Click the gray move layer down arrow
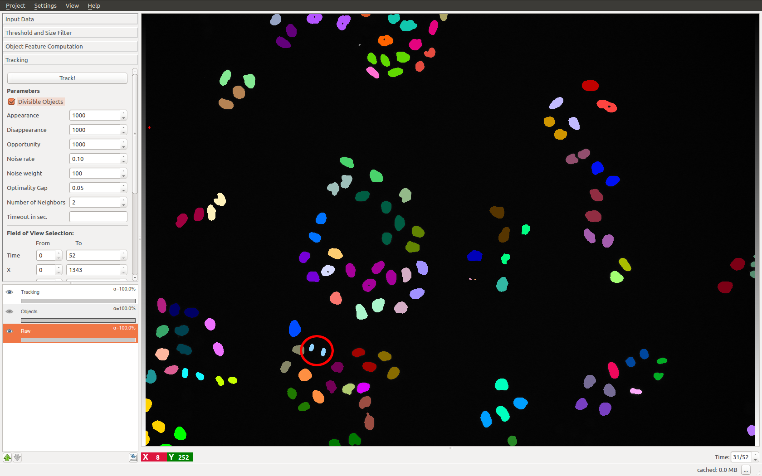 17,457
